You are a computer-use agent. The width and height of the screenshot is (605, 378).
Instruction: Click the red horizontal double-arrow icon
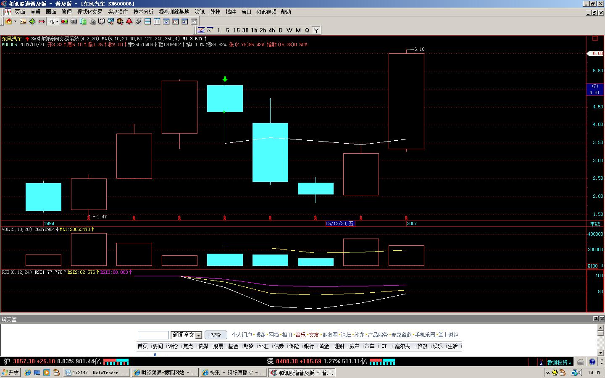pyautogui.click(x=42, y=21)
